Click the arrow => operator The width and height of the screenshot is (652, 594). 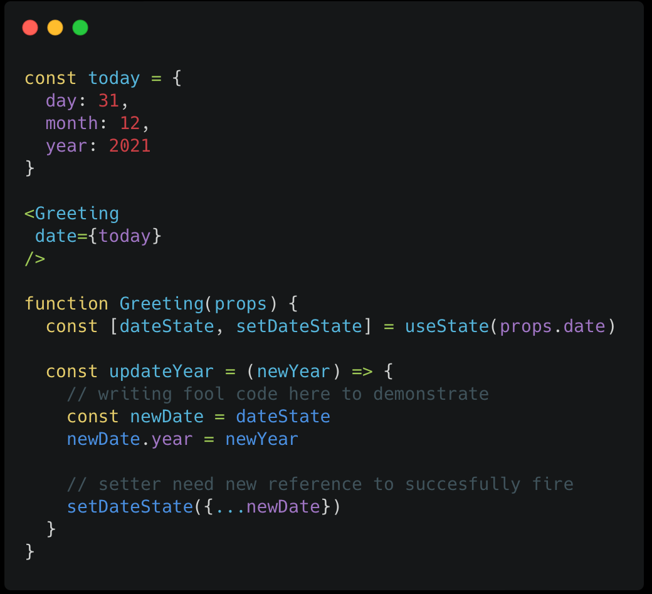(362, 372)
